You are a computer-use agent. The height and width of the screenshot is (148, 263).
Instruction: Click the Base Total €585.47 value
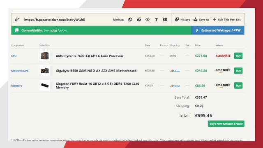pyautogui.click(x=201, y=97)
